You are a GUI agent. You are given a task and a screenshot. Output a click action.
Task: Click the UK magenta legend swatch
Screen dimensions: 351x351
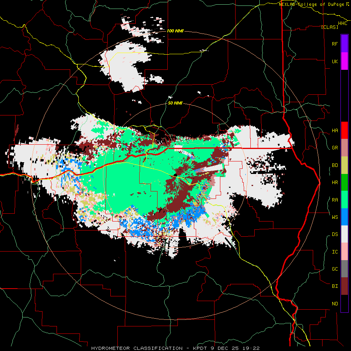click(344, 61)
